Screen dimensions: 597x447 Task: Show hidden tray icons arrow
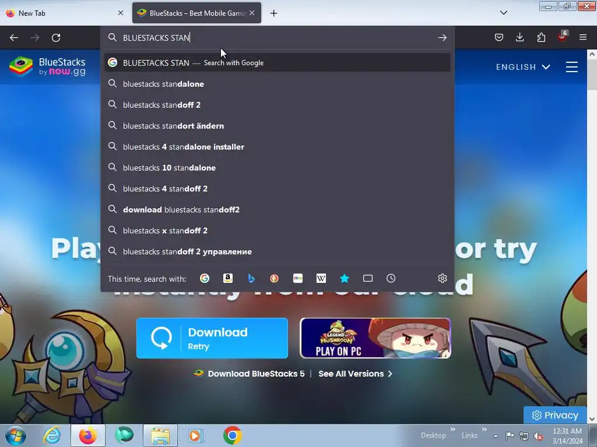(x=496, y=435)
